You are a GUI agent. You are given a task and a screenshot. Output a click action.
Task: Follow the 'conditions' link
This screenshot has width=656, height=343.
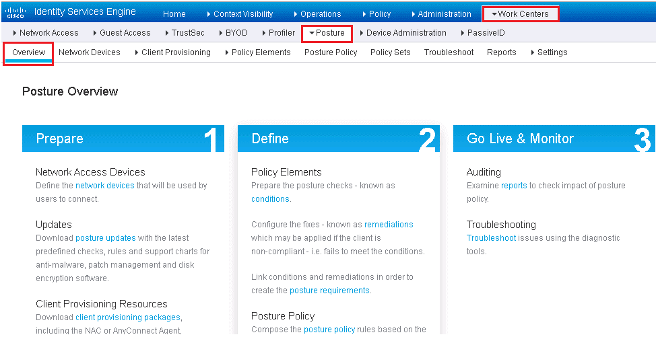click(x=270, y=199)
